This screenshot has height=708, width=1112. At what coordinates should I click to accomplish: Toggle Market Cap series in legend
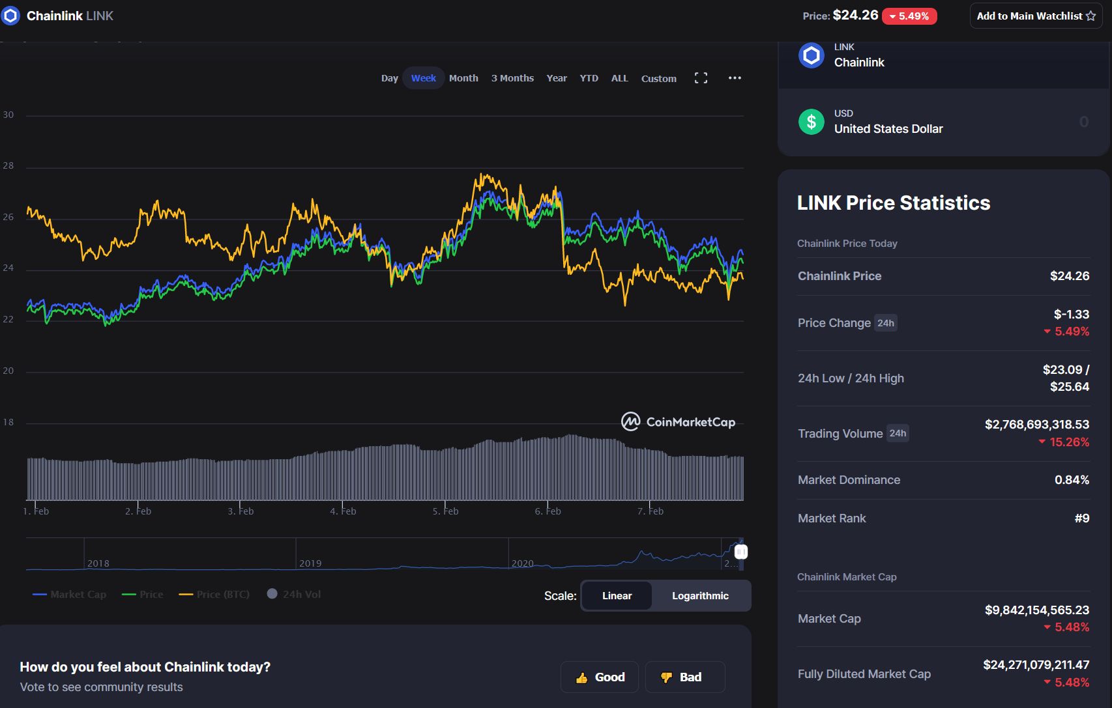click(x=69, y=595)
